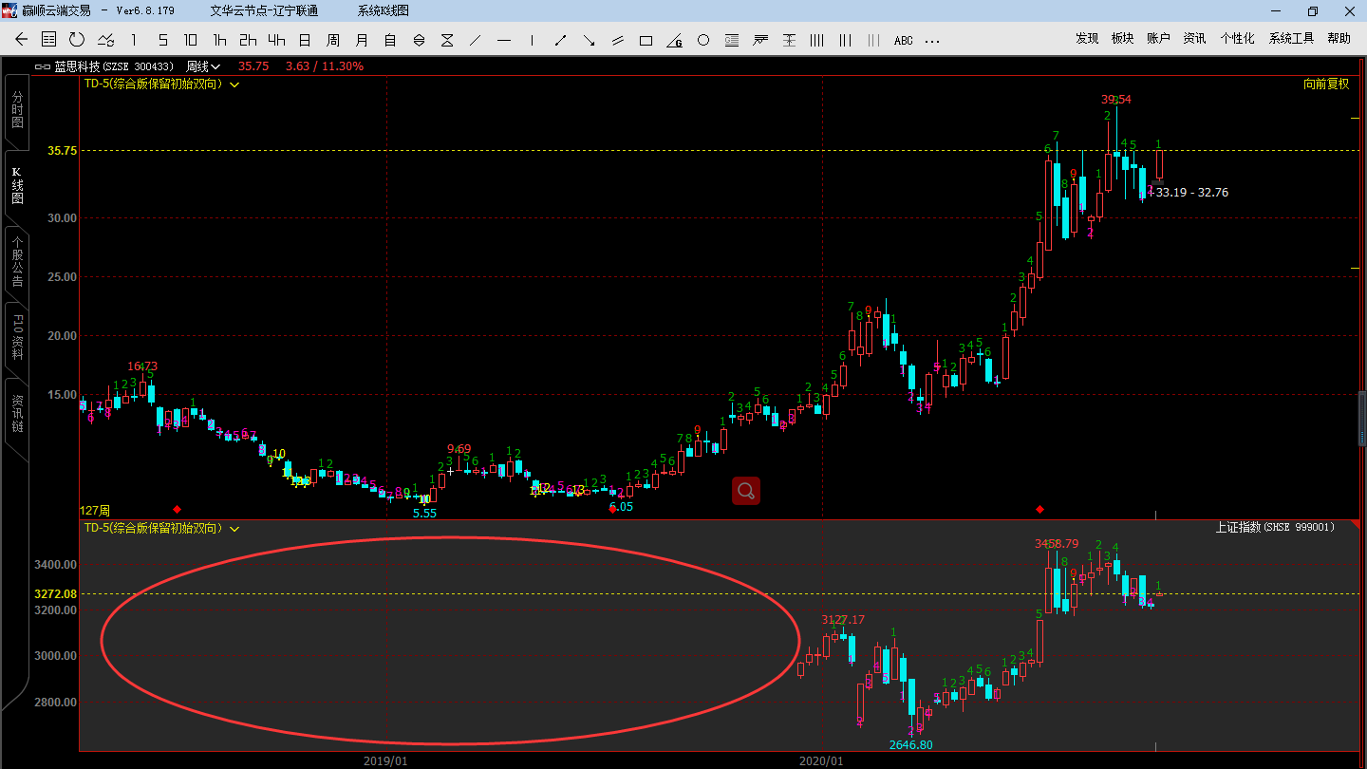This screenshot has height=769, width=1367.
Task: Open the custom 自 period option
Action: point(390,40)
